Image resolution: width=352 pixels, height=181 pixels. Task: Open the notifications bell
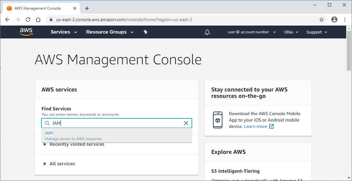tap(207, 32)
